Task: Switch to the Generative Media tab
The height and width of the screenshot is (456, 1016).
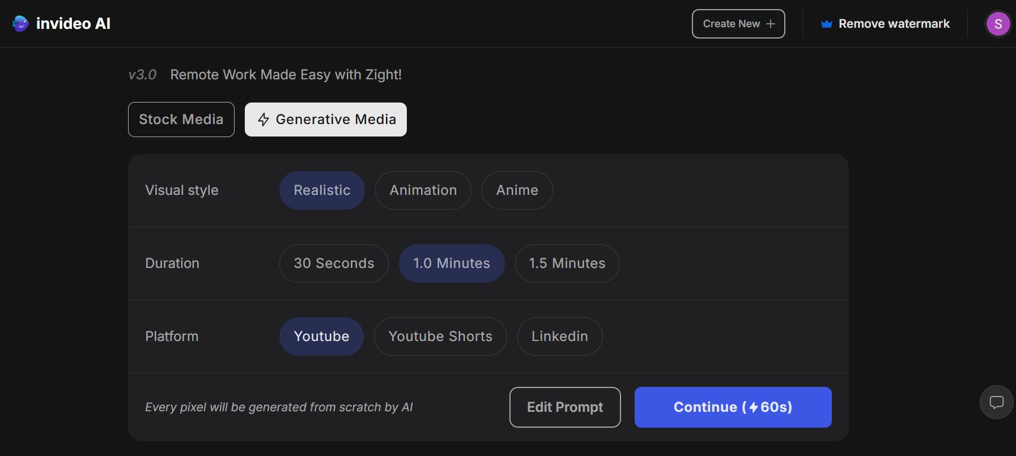Action: point(326,120)
